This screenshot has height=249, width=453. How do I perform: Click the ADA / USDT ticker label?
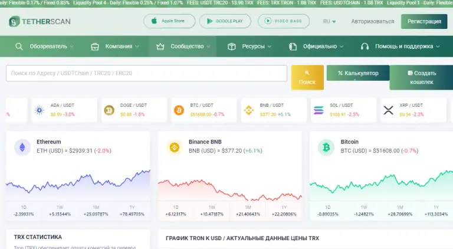63,105
